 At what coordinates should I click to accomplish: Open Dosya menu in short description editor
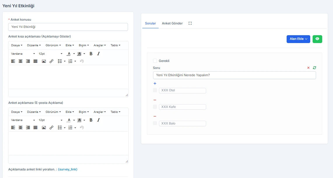click(17, 45)
